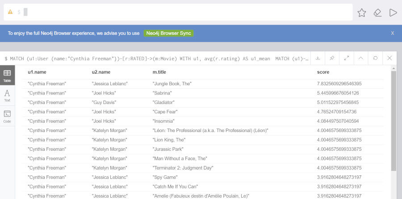Pin the result frame
Screen dimensions: 402x199
tap(332, 58)
